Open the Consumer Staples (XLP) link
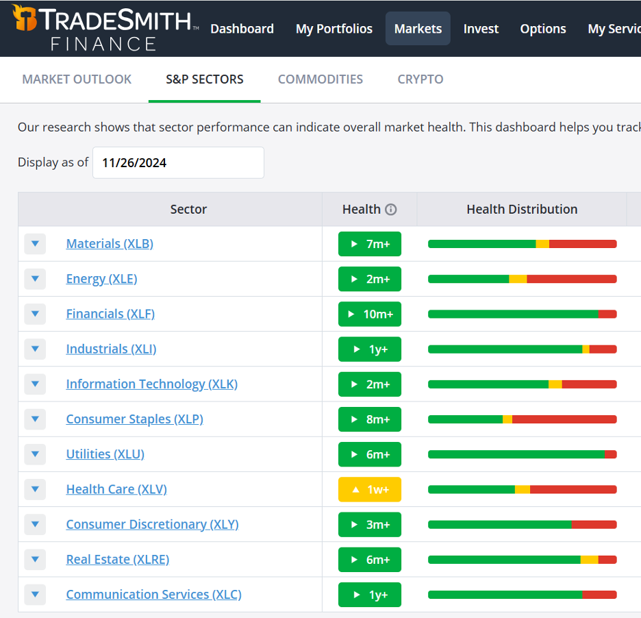 134,419
